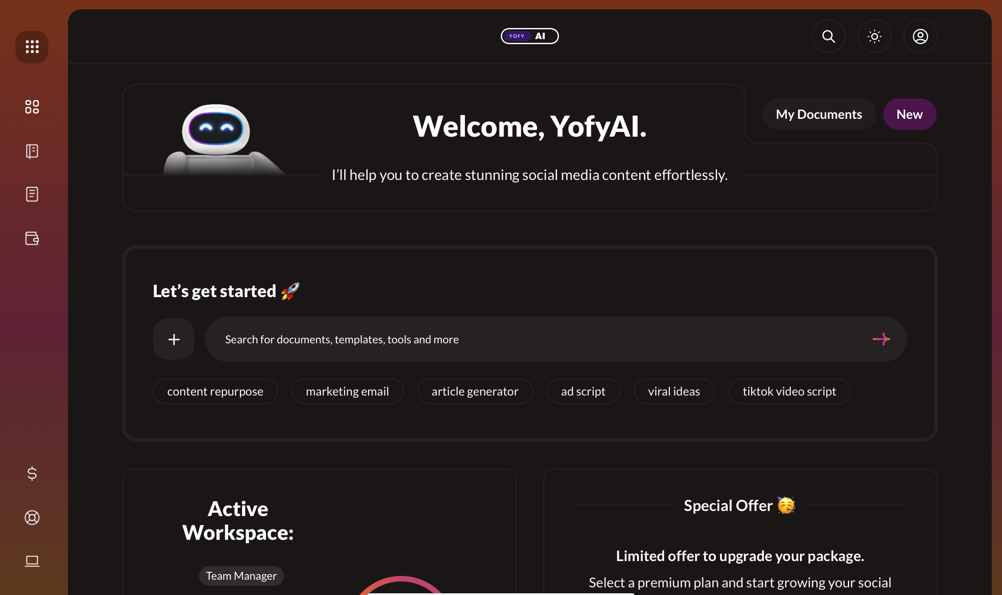The image size is (1002, 595).
Task: Open My Documents
Action: point(819,114)
